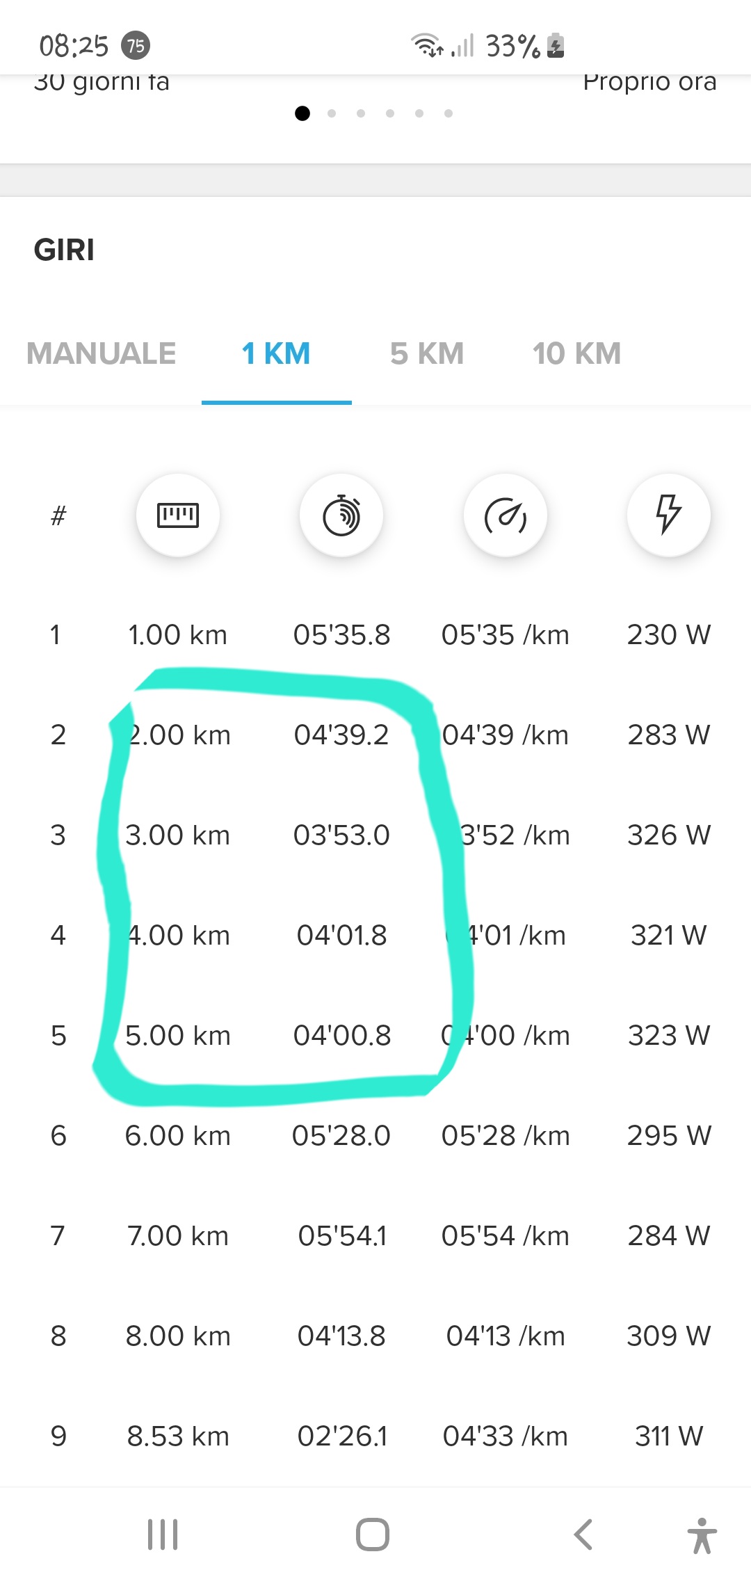The width and height of the screenshot is (751, 1586).
Task: Switch to the 5 KM tab
Action: (x=427, y=353)
